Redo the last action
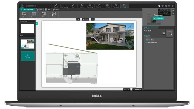194x109 pixels. coord(87,19)
